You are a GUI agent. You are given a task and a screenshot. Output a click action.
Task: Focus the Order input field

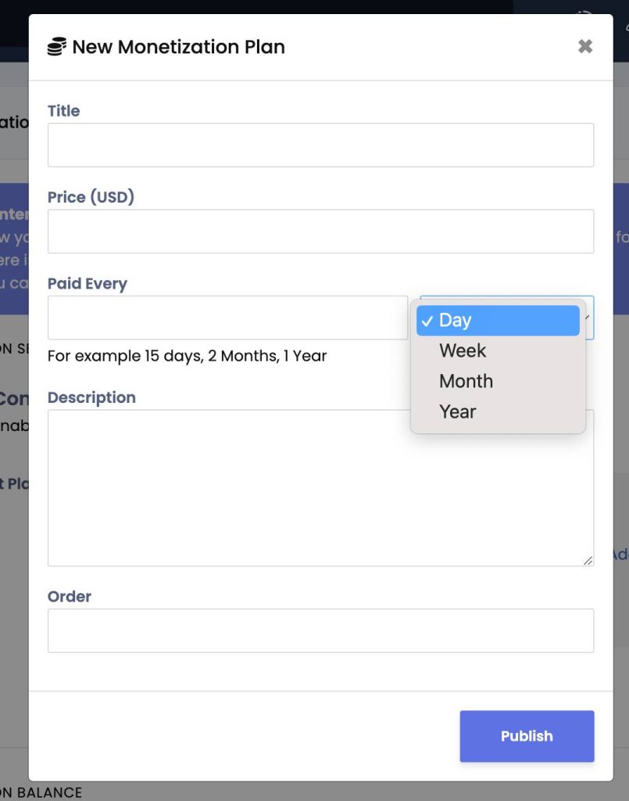320,630
